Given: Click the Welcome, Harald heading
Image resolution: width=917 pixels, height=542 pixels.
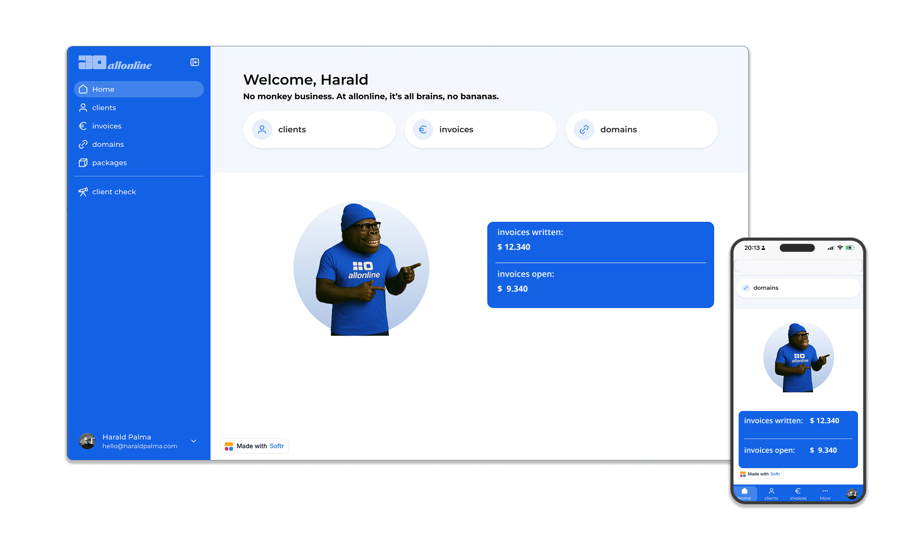Looking at the screenshot, I should (x=305, y=80).
